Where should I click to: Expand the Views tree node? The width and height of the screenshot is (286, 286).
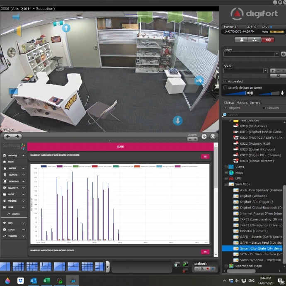[x=226, y=167]
